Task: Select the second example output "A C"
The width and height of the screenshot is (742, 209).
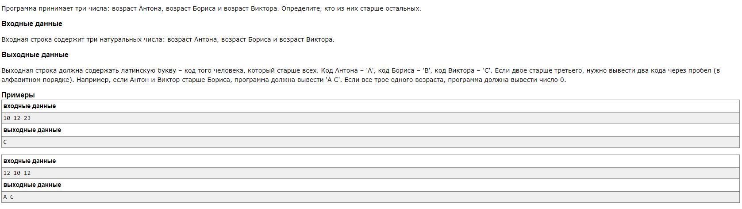Action: pos(8,197)
